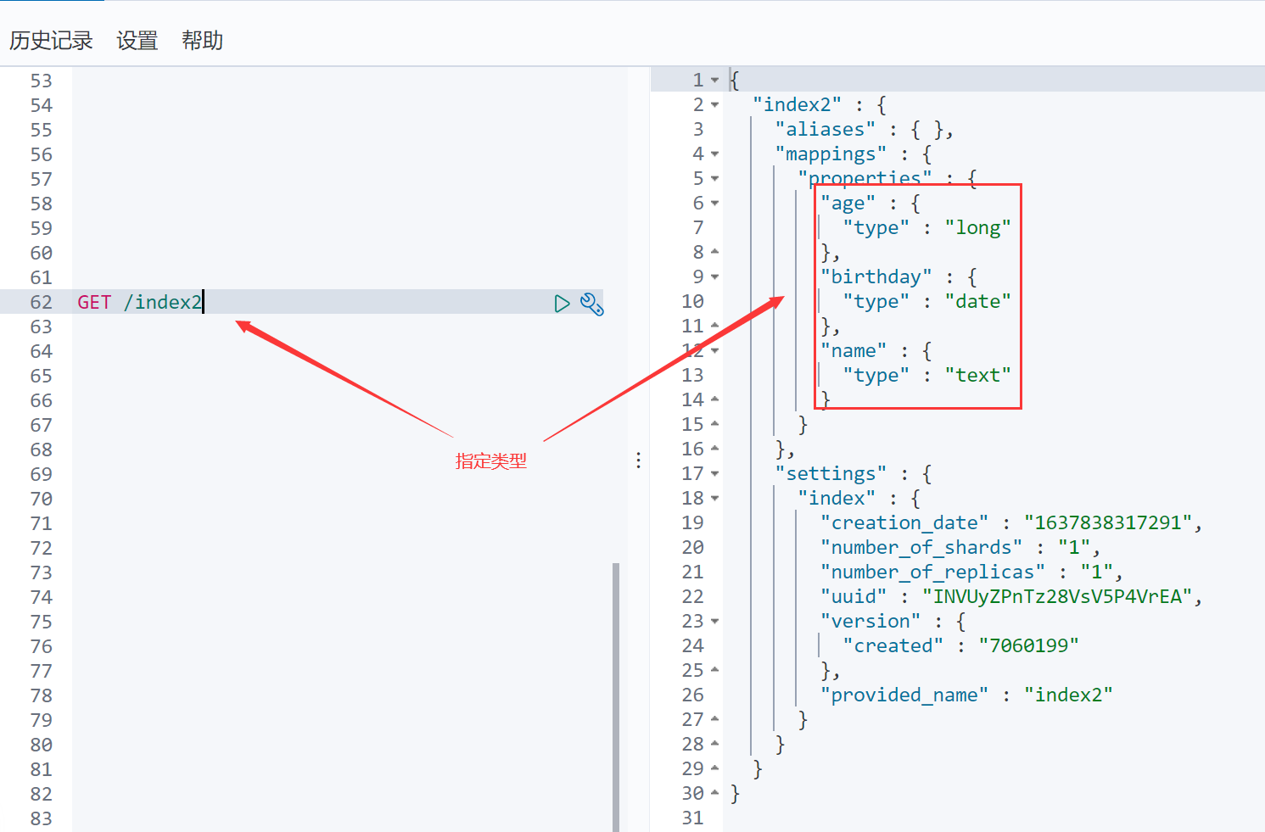Image resolution: width=1265 pixels, height=832 pixels.
Task: Collapse the "version" block on line 23
Action: coord(714,622)
